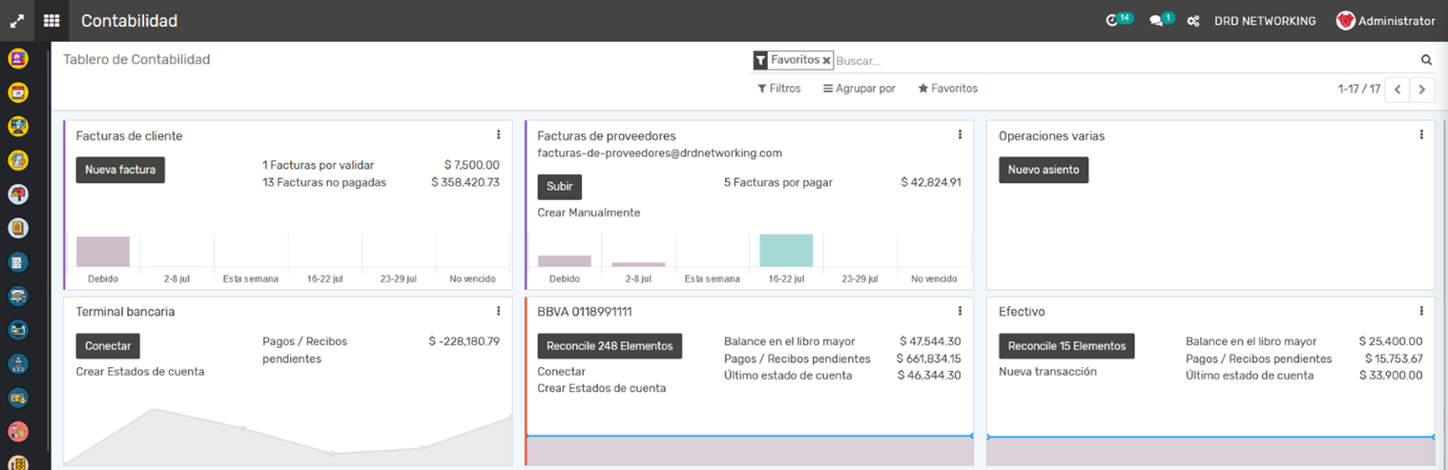
Task: Open the Favoritos star dropdown
Action: (x=947, y=89)
